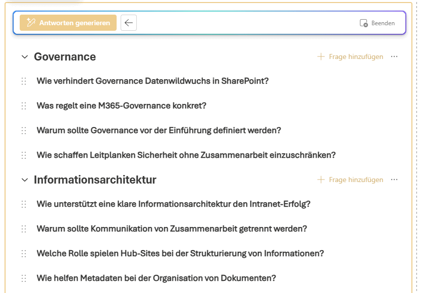Viewport: 422px width, 293px height.
Task: Click drag handle next to the Einführung question
Action: (24, 131)
